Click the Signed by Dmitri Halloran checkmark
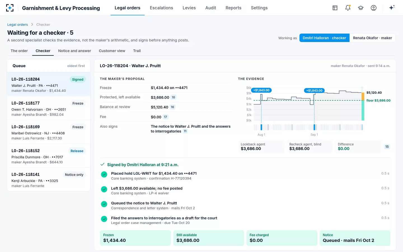 (102, 164)
